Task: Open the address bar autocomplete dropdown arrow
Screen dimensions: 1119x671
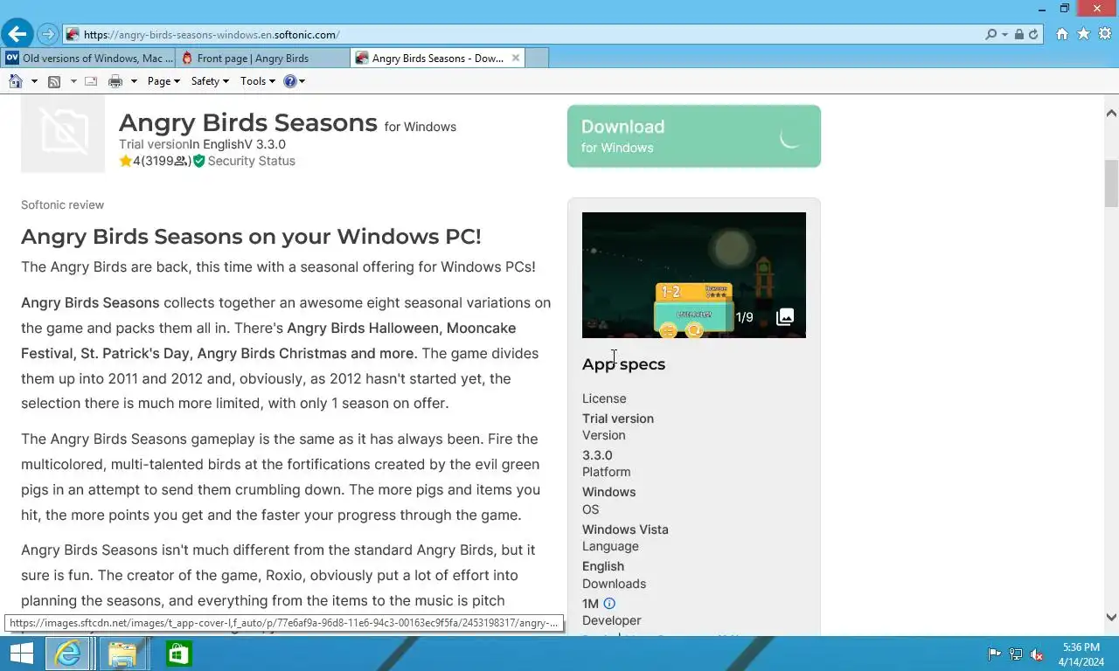Action: click(1005, 35)
